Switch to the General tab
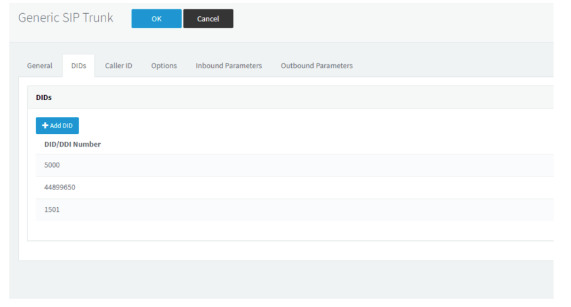The image size is (571, 307). coord(40,66)
